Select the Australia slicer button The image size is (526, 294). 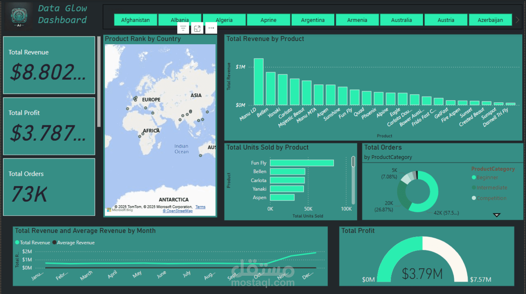tap(401, 20)
